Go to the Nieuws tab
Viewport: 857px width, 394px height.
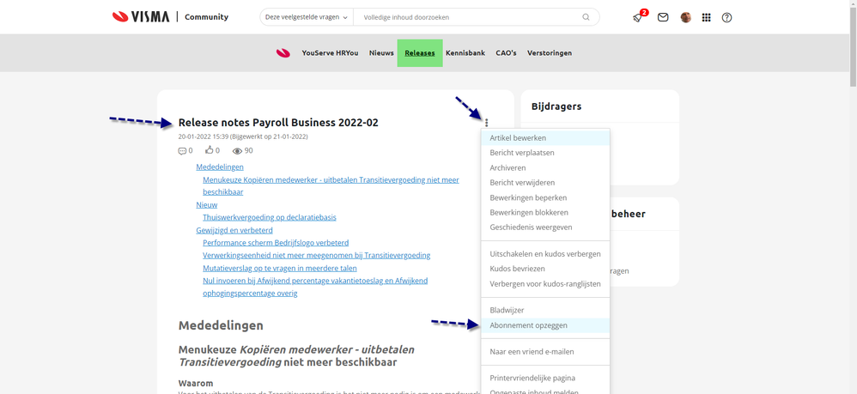click(381, 53)
